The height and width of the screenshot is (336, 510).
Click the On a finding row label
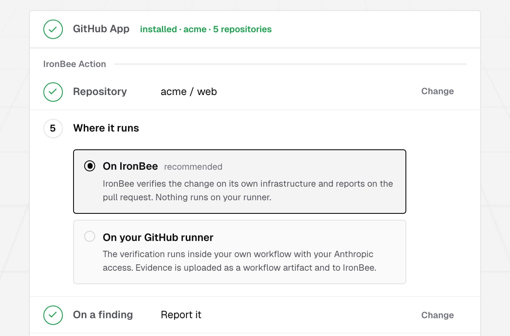pyautogui.click(x=103, y=315)
